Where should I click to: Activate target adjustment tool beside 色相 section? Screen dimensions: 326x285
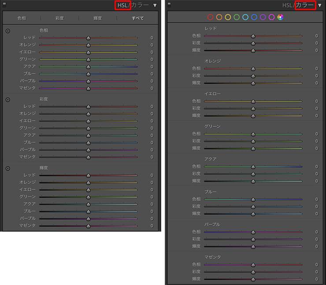pos(8,31)
